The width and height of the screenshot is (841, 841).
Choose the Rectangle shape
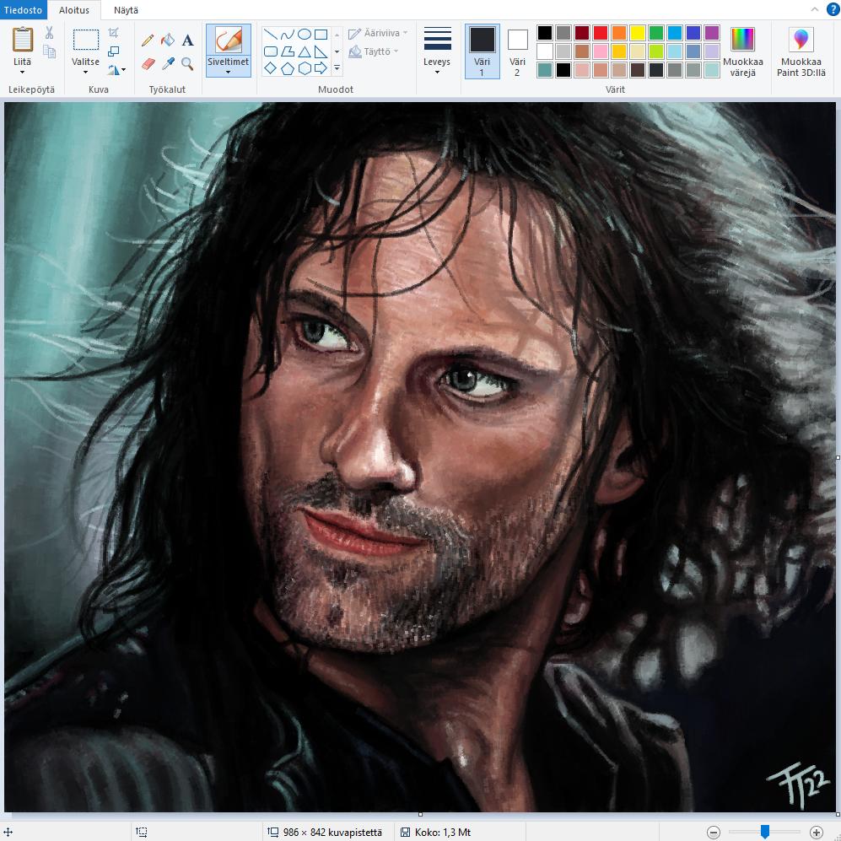[x=321, y=35]
